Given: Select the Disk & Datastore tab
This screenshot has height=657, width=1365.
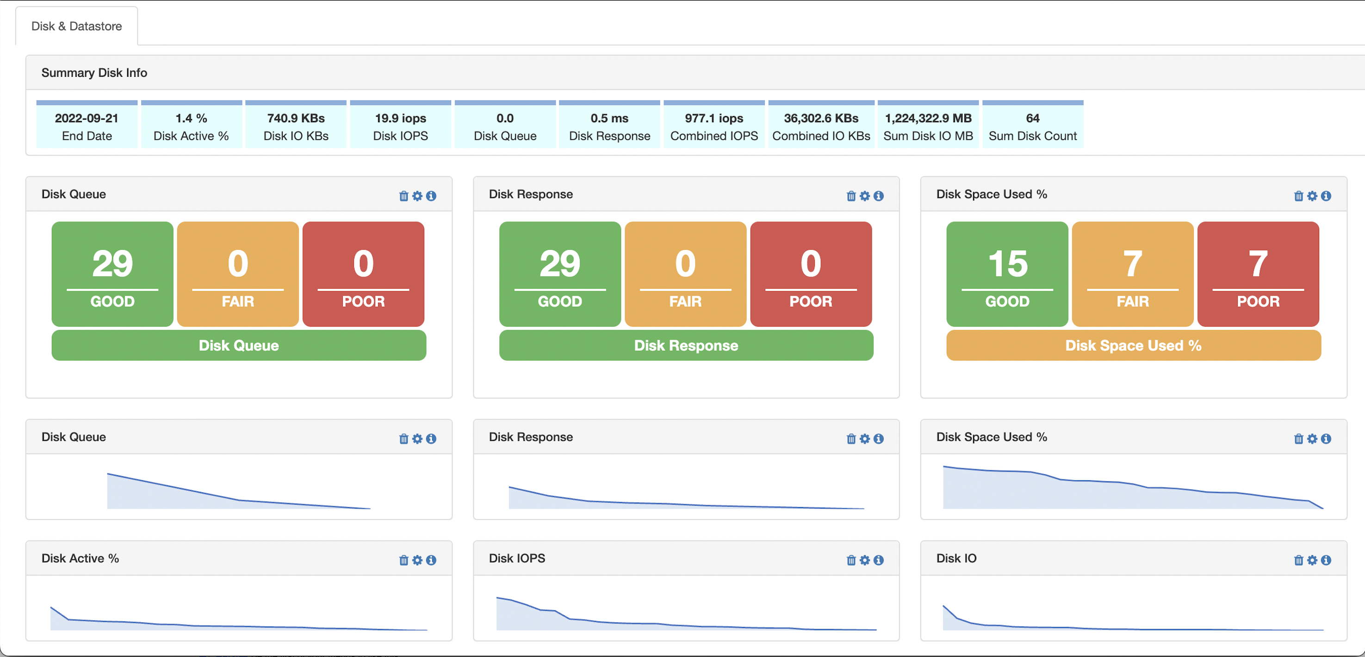Looking at the screenshot, I should pos(76,25).
